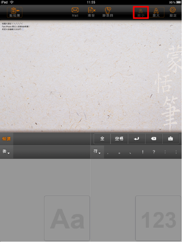This screenshot has width=182, height=242.
Task: Insert the comma punctuation key
Action: tap(108, 152)
